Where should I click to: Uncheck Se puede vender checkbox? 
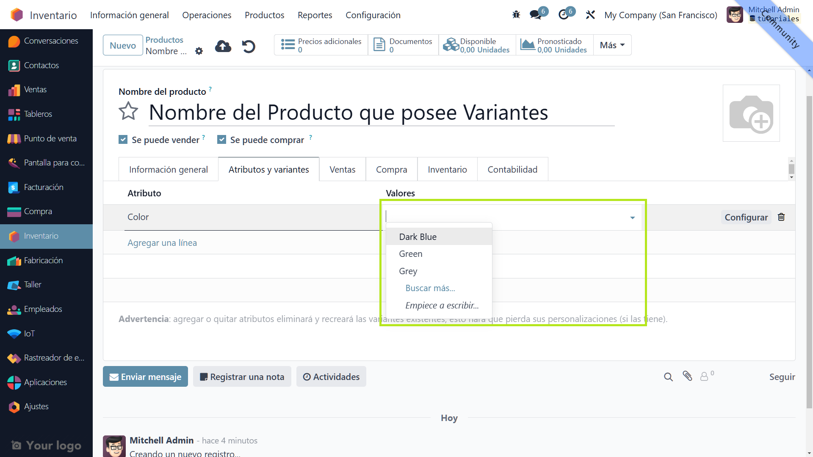(x=123, y=140)
